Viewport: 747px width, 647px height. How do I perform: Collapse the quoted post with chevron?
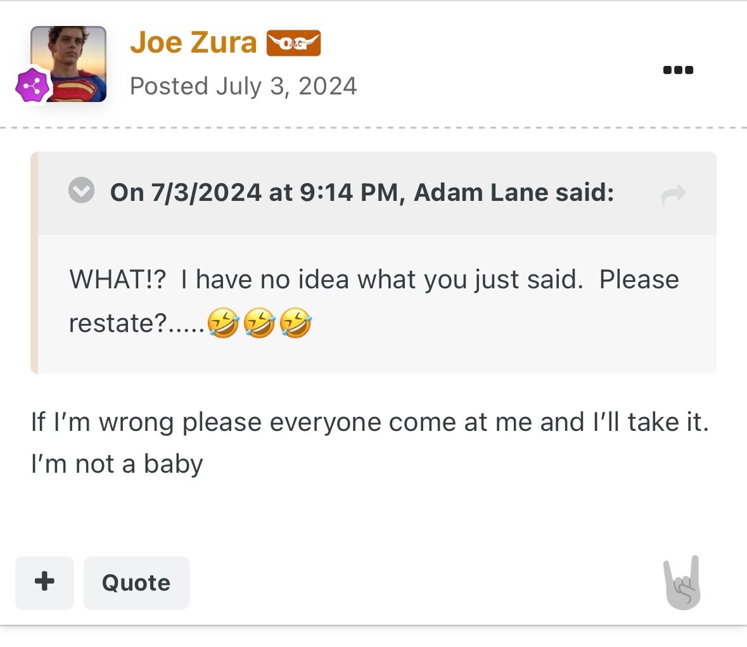[x=81, y=191]
